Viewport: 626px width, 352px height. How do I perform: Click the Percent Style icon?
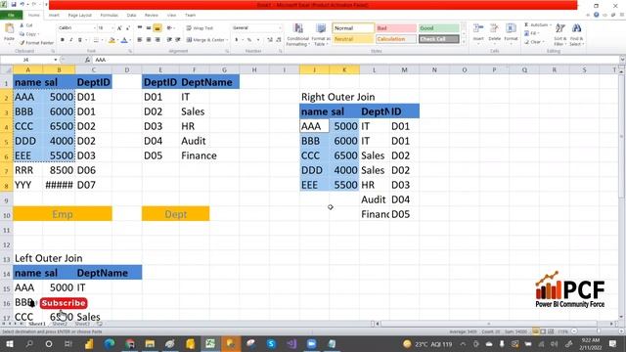(249, 39)
